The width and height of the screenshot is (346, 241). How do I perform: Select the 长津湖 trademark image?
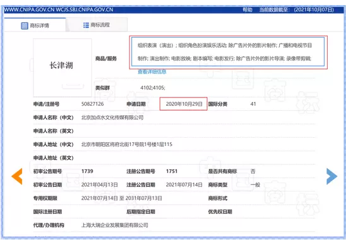[62, 67]
